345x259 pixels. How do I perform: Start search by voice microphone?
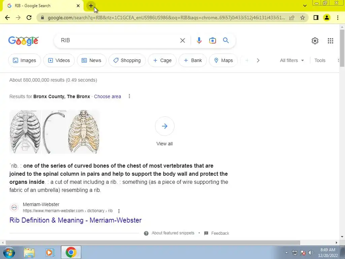click(x=199, y=40)
